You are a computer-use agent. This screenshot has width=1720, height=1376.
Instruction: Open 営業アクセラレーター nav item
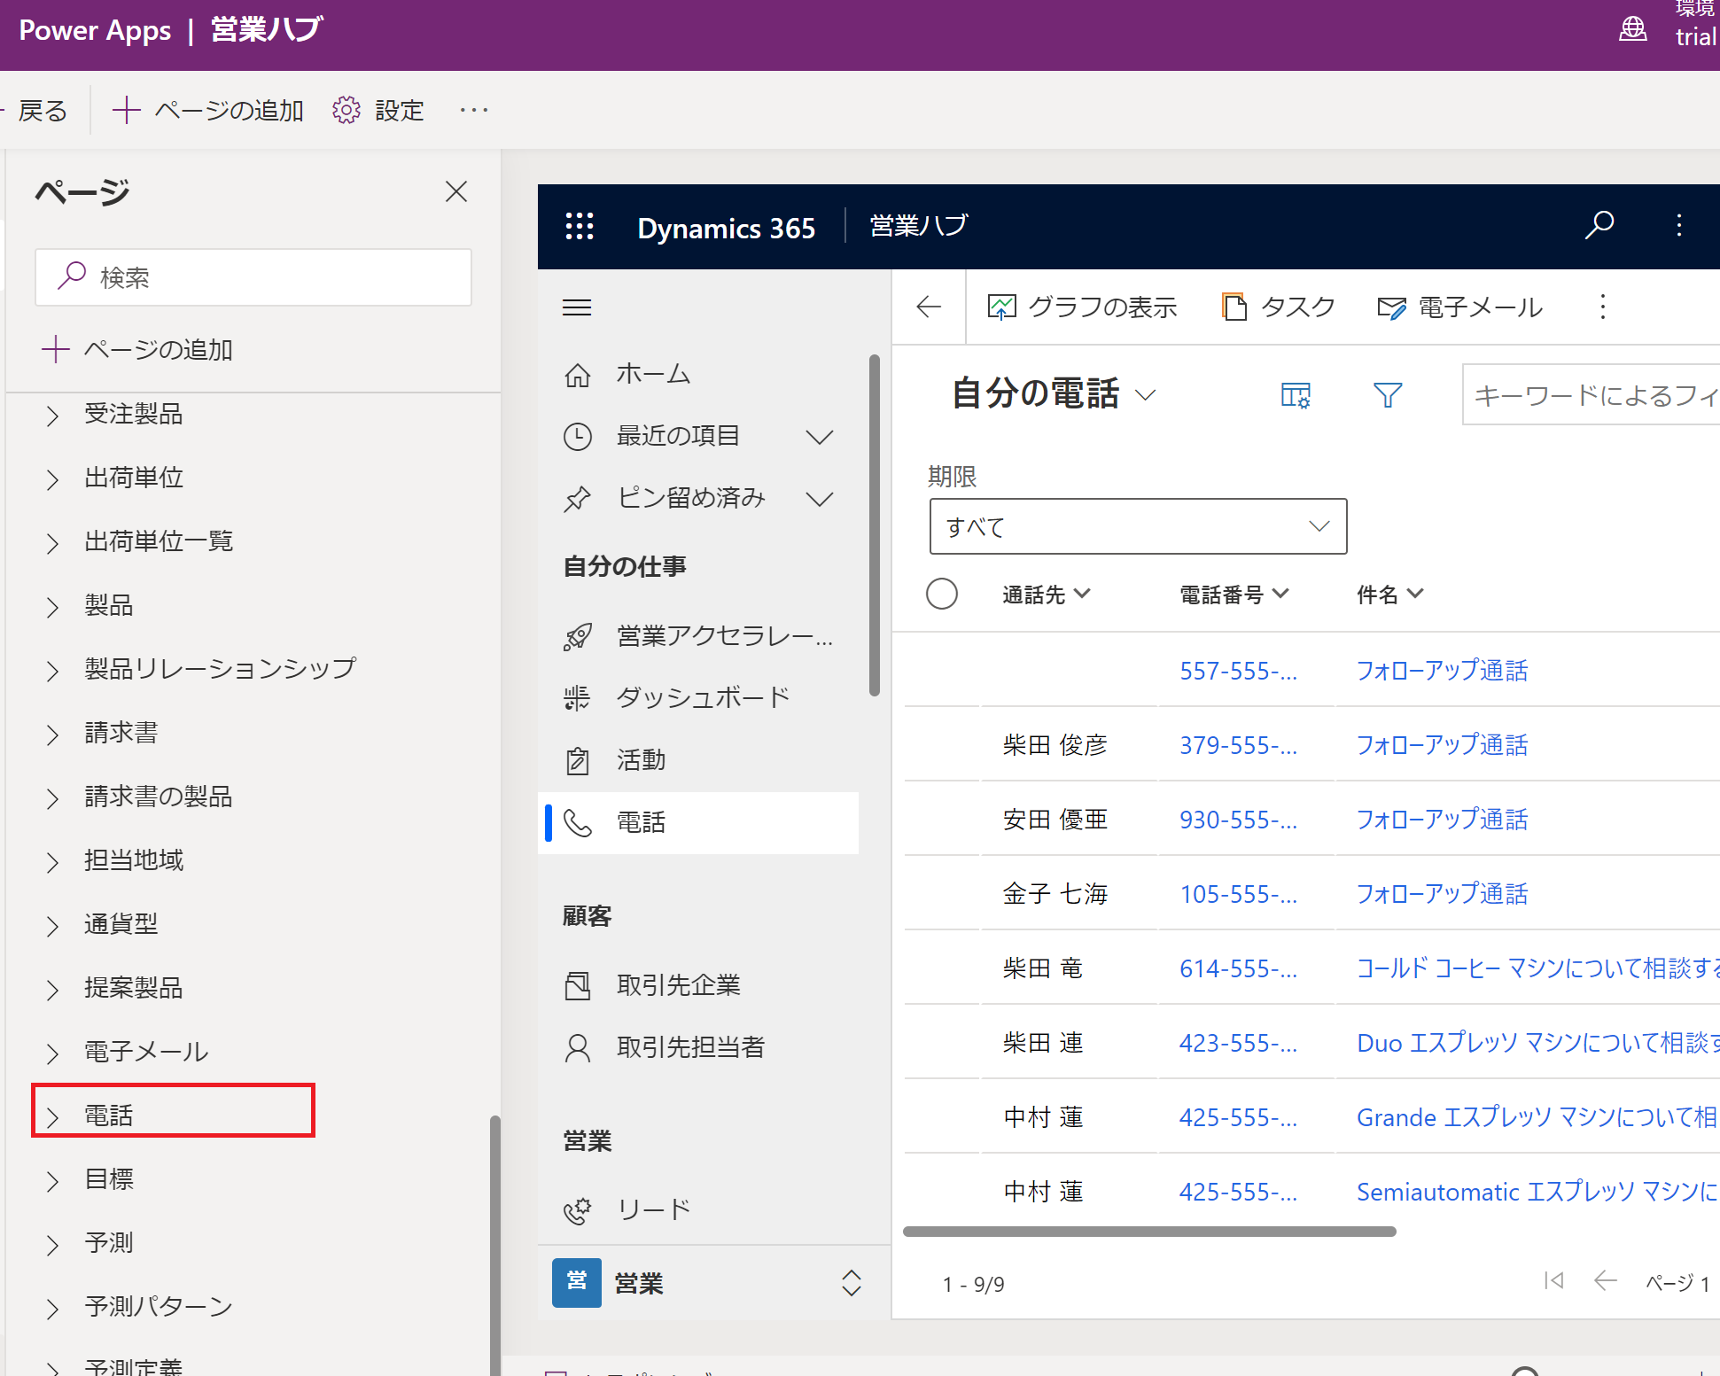tap(698, 635)
